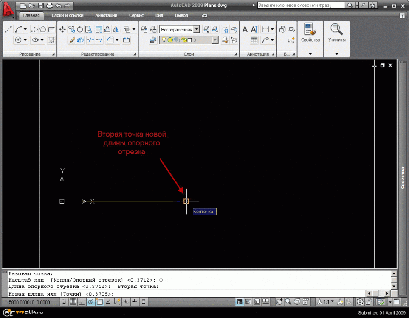Open Layer Properties manager icon

click(x=144, y=29)
